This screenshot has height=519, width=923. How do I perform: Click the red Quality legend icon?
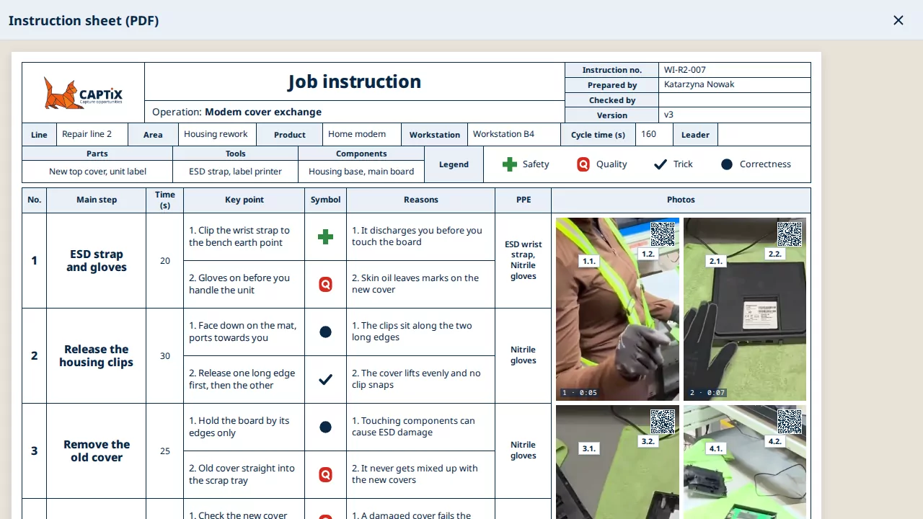(583, 164)
